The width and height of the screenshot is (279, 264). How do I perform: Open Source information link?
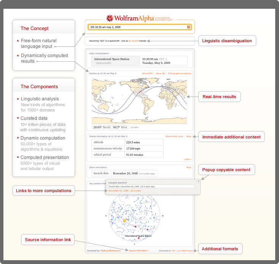coord(139,251)
